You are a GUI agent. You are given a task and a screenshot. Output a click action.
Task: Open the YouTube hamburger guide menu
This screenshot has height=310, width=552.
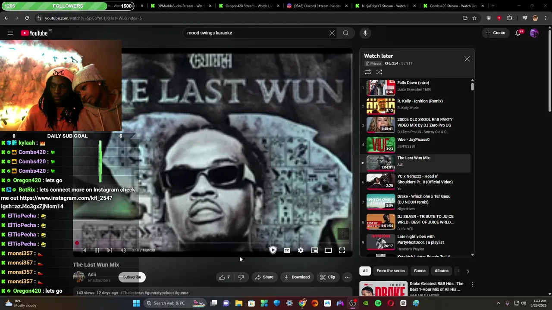(x=10, y=33)
